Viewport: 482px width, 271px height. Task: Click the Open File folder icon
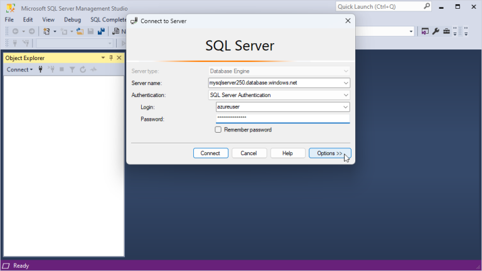click(x=80, y=31)
